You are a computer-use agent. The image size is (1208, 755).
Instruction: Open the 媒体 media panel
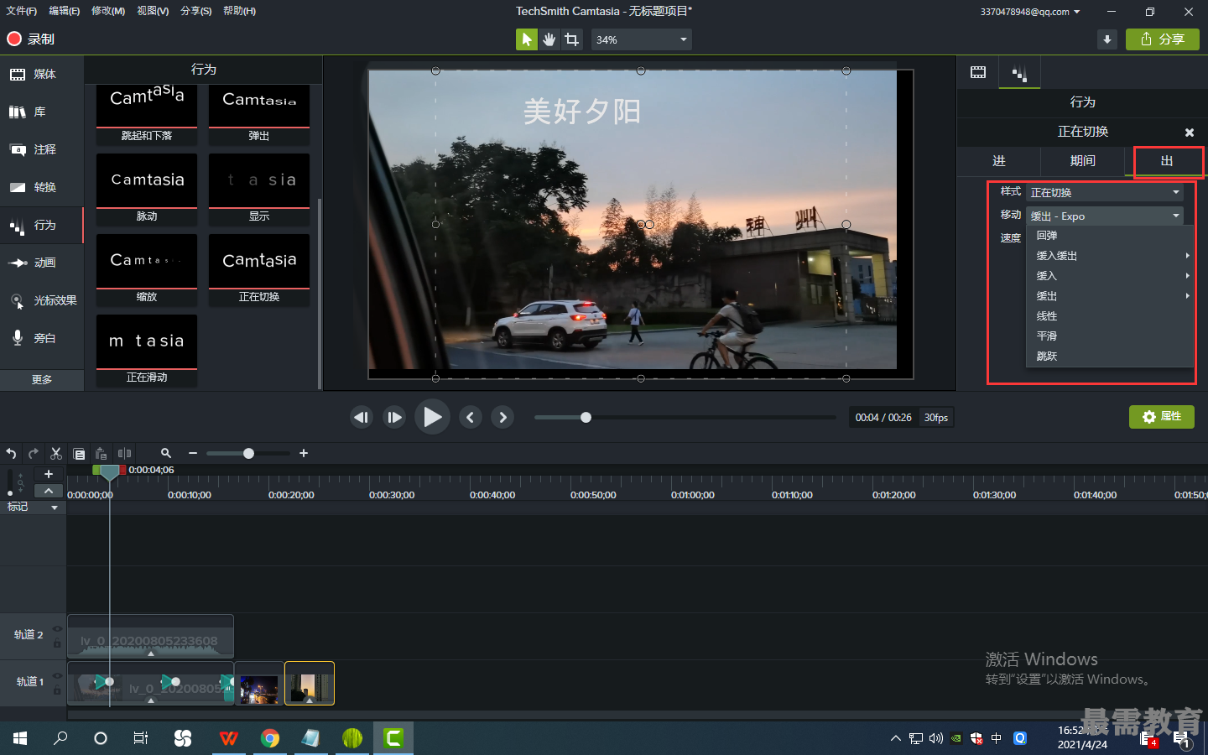42,74
